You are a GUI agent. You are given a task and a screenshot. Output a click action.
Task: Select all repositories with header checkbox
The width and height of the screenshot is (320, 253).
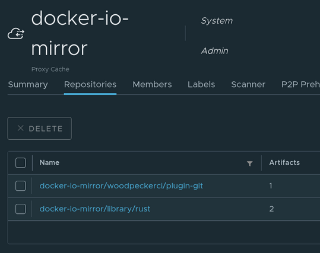(x=21, y=163)
